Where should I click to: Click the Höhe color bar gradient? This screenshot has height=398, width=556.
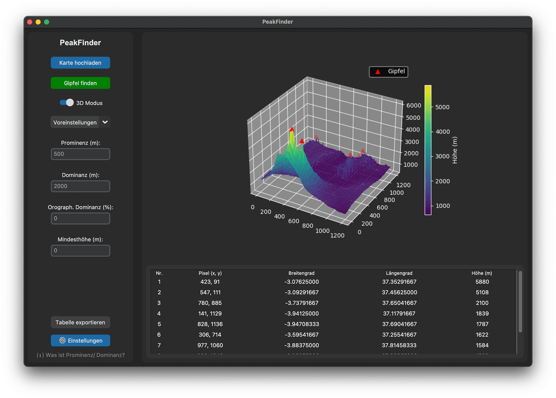pos(428,150)
